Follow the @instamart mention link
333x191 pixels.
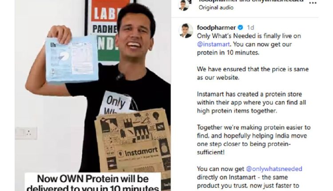[x=213, y=44]
